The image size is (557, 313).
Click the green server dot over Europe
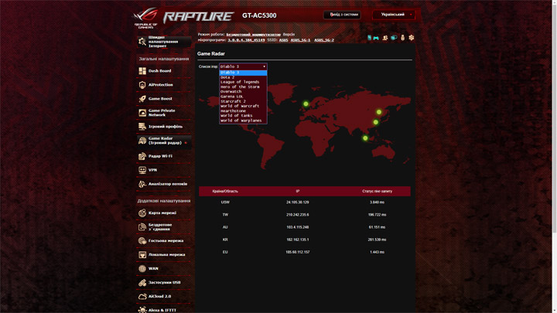click(306, 104)
